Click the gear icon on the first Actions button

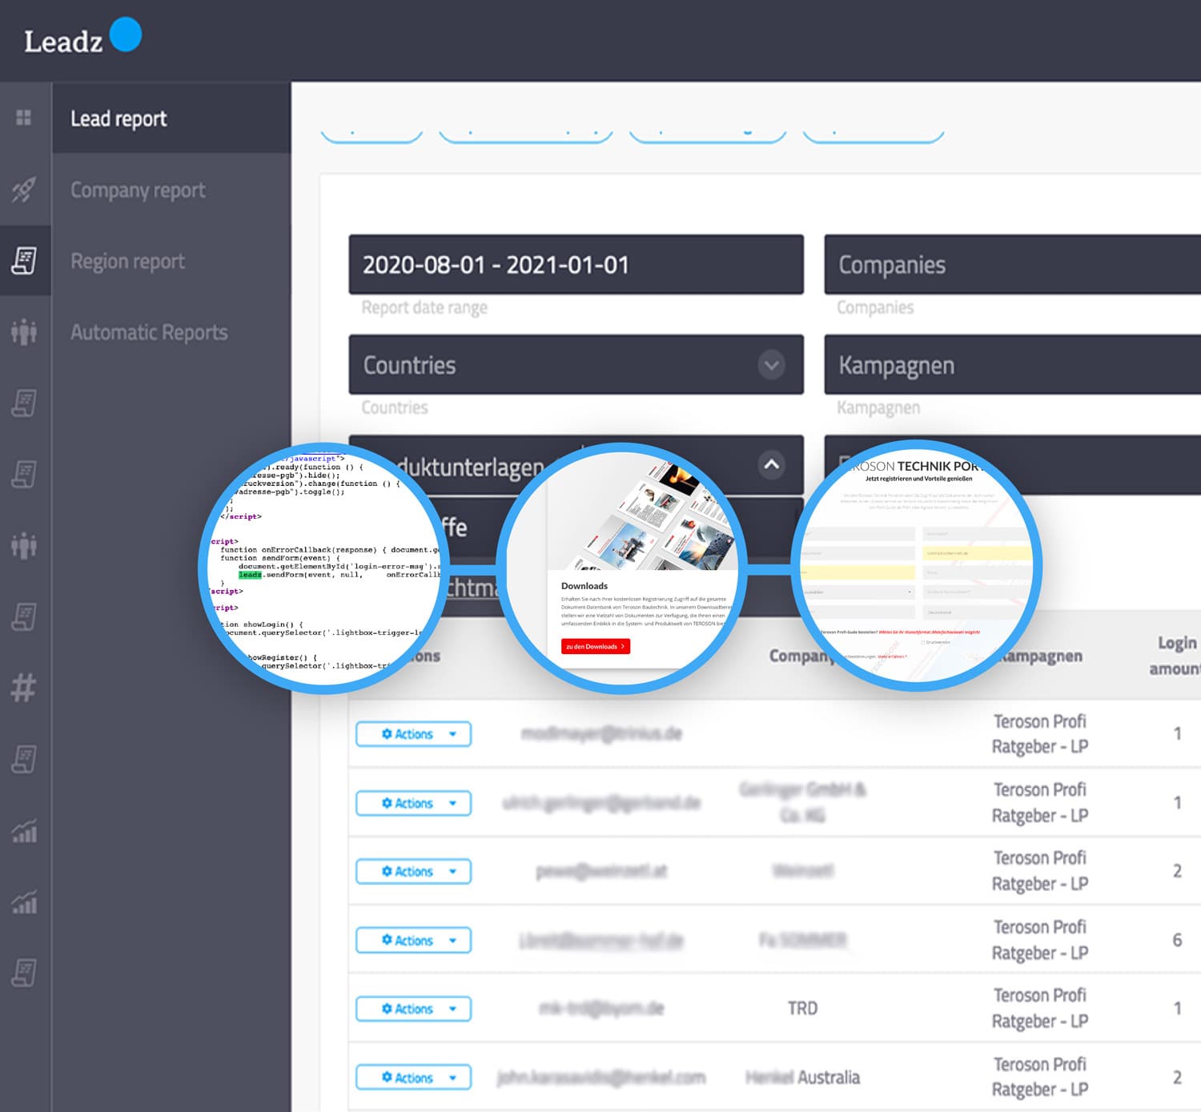coord(387,733)
